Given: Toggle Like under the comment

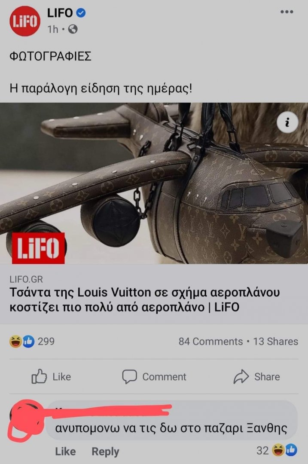Looking at the screenshot, I should tap(65, 451).
